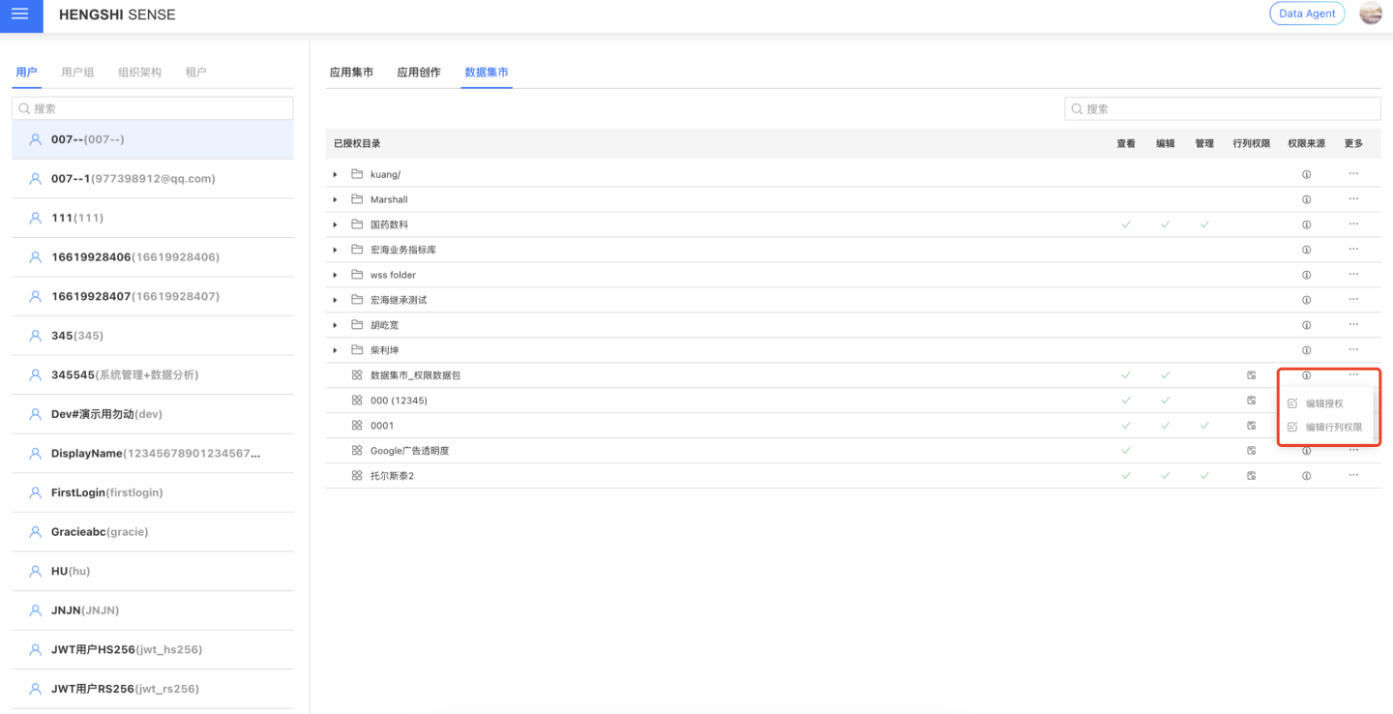1393x714 pixels.
Task: Click the Data Agent button
Action: click(1306, 14)
